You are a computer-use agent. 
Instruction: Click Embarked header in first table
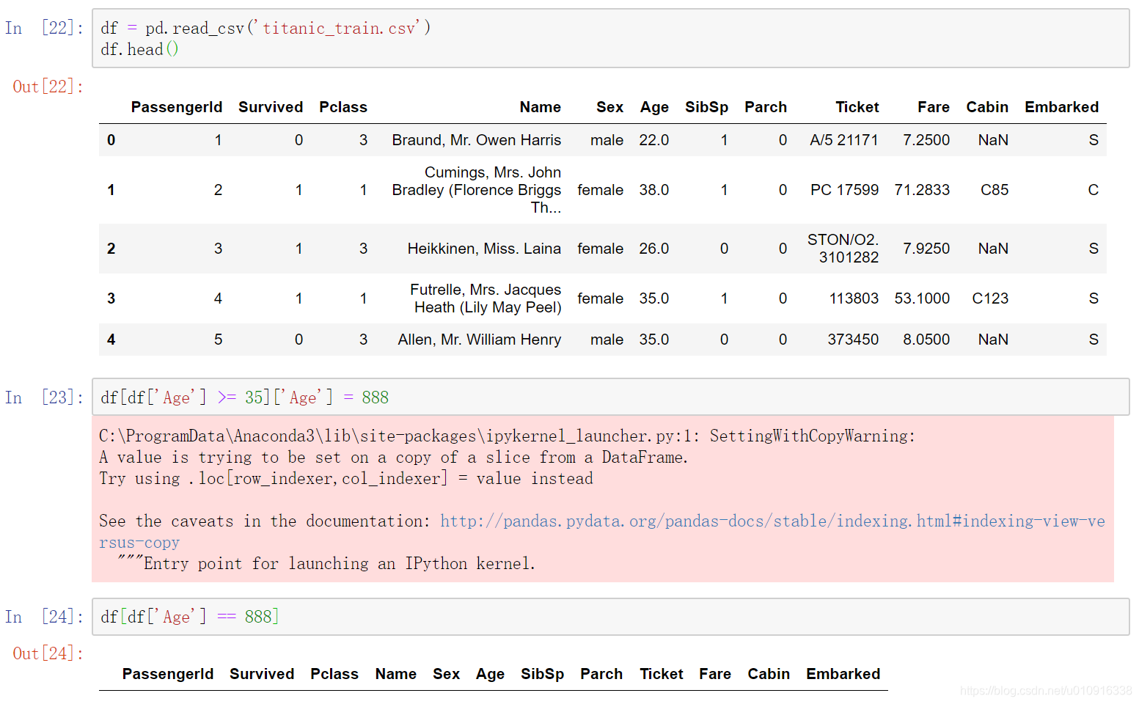pyautogui.click(x=1061, y=107)
